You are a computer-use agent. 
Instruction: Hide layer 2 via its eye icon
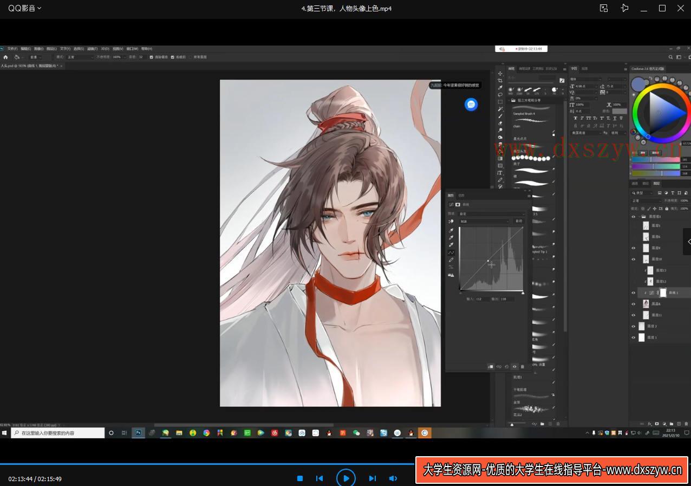point(634,326)
